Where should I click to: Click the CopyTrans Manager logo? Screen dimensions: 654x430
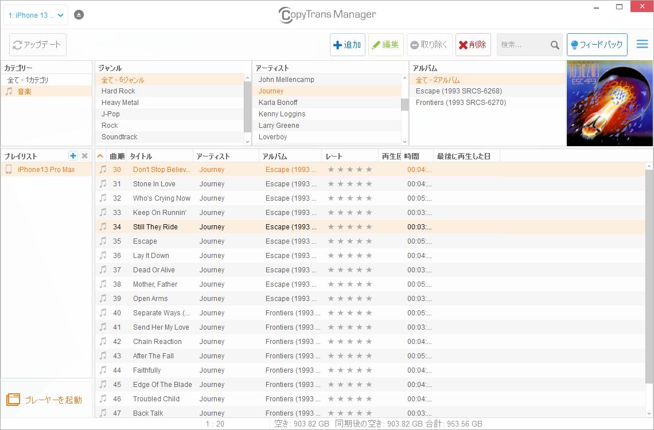coord(326,14)
